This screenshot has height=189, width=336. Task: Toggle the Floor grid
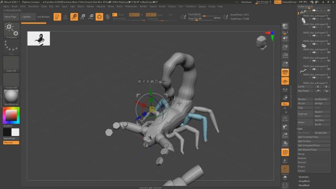[x=285, y=81]
